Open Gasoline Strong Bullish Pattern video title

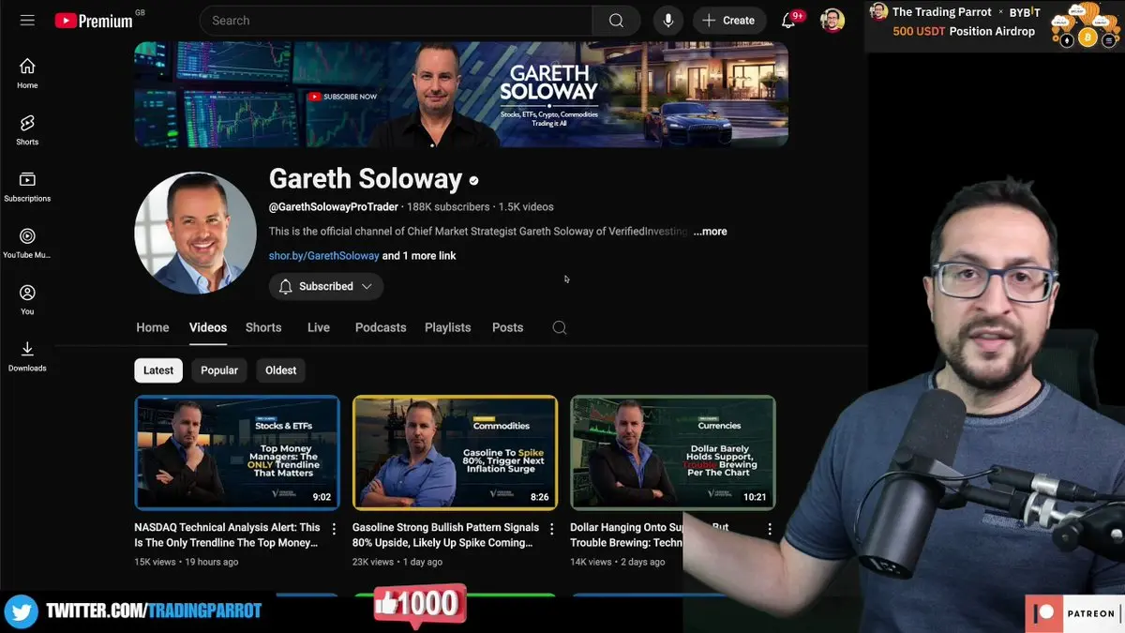[x=445, y=535]
